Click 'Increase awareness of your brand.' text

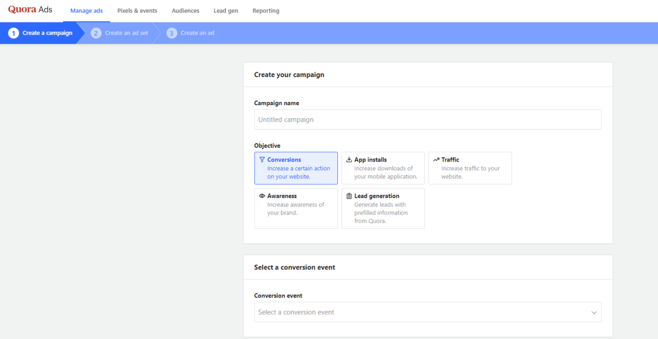point(296,209)
